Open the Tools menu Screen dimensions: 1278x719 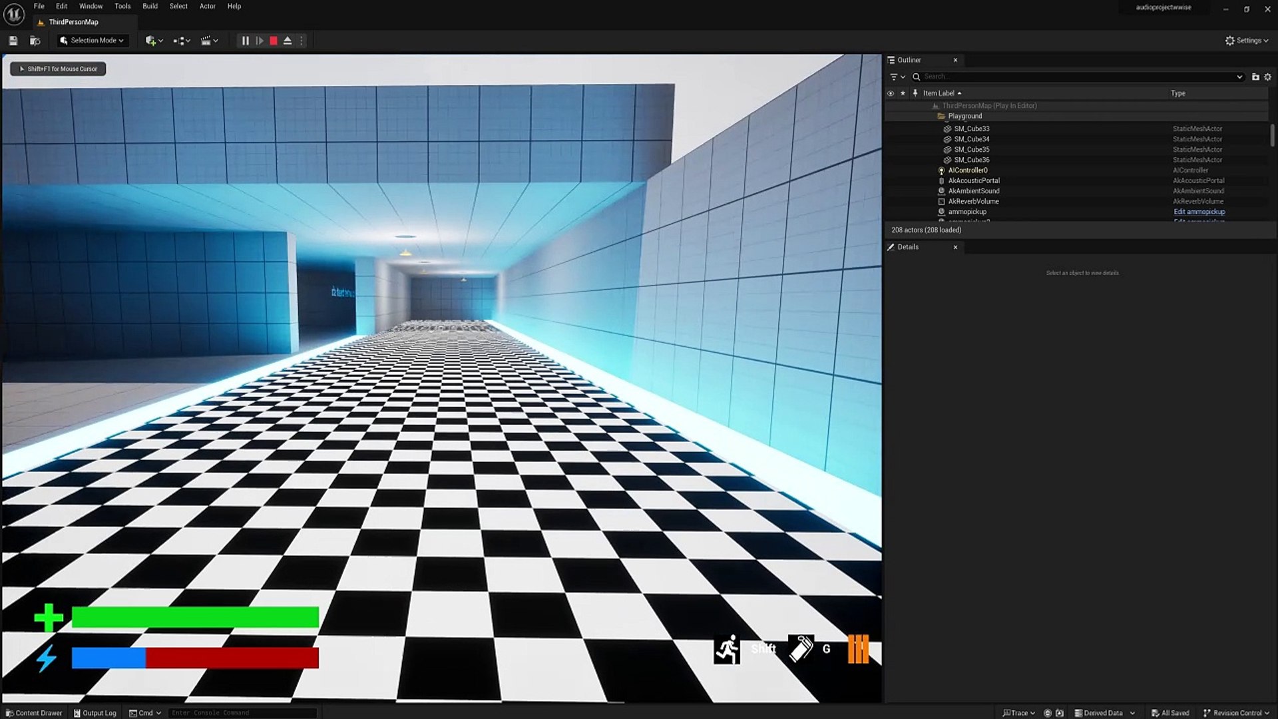coord(122,6)
